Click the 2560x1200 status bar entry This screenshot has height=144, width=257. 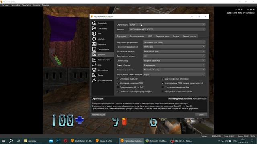pos(216,136)
